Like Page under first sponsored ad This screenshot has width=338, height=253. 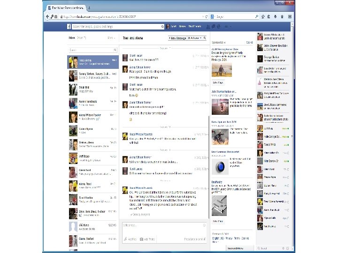(218, 82)
